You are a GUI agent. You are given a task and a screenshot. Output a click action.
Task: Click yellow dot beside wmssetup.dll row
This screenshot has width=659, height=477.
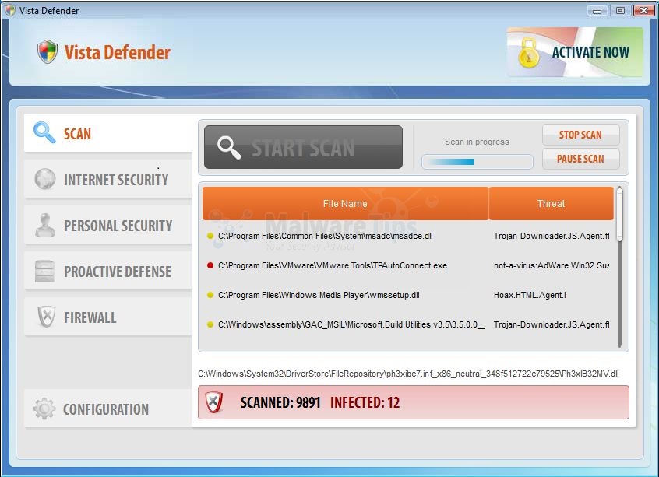click(x=210, y=295)
